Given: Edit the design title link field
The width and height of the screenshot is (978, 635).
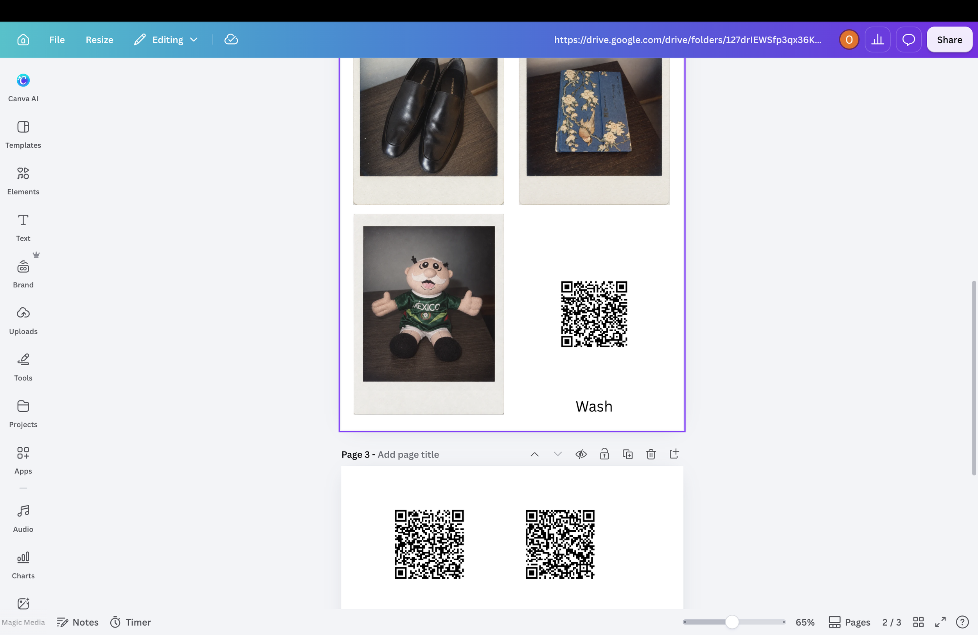Looking at the screenshot, I should pyautogui.click(x=687, y=40).
